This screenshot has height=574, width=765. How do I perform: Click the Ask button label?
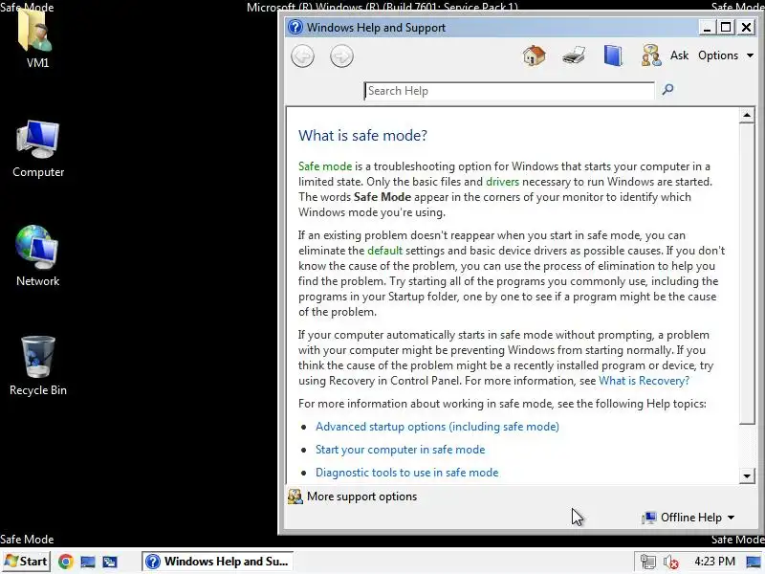[x=679, y=55]
